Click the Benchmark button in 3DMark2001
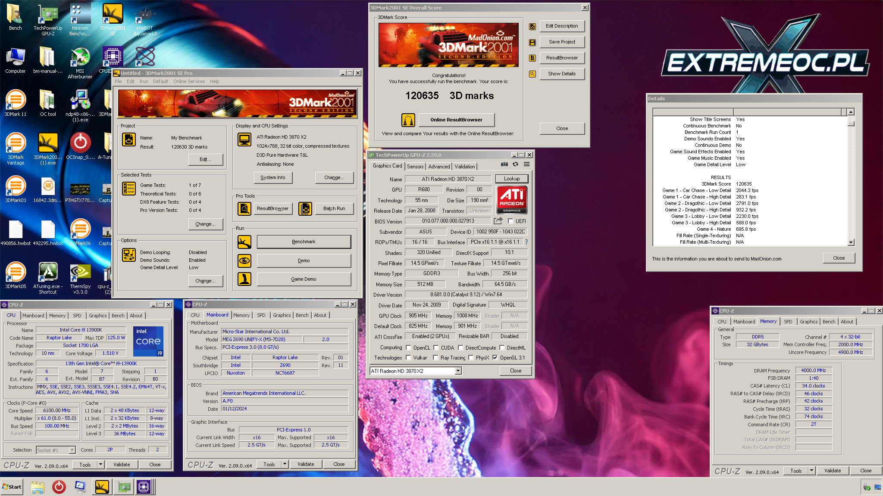Screen dimensions: 883x496 pos(304,242)
